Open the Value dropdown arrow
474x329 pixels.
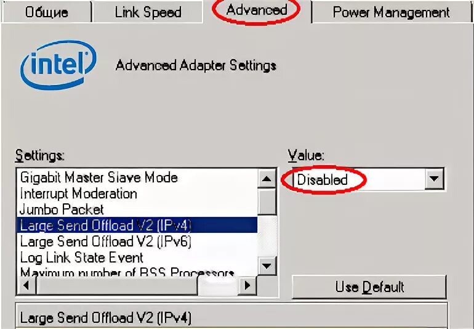pos(434,179)
